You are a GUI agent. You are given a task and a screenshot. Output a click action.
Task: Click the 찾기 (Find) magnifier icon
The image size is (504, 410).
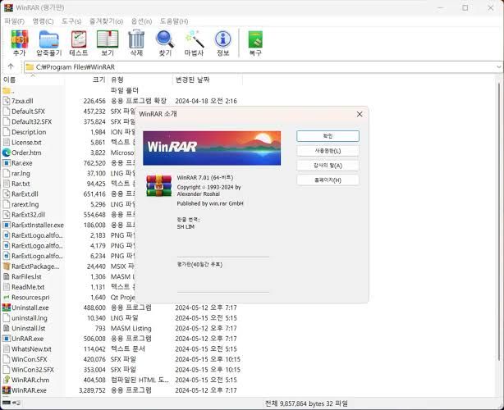(165, 39)
